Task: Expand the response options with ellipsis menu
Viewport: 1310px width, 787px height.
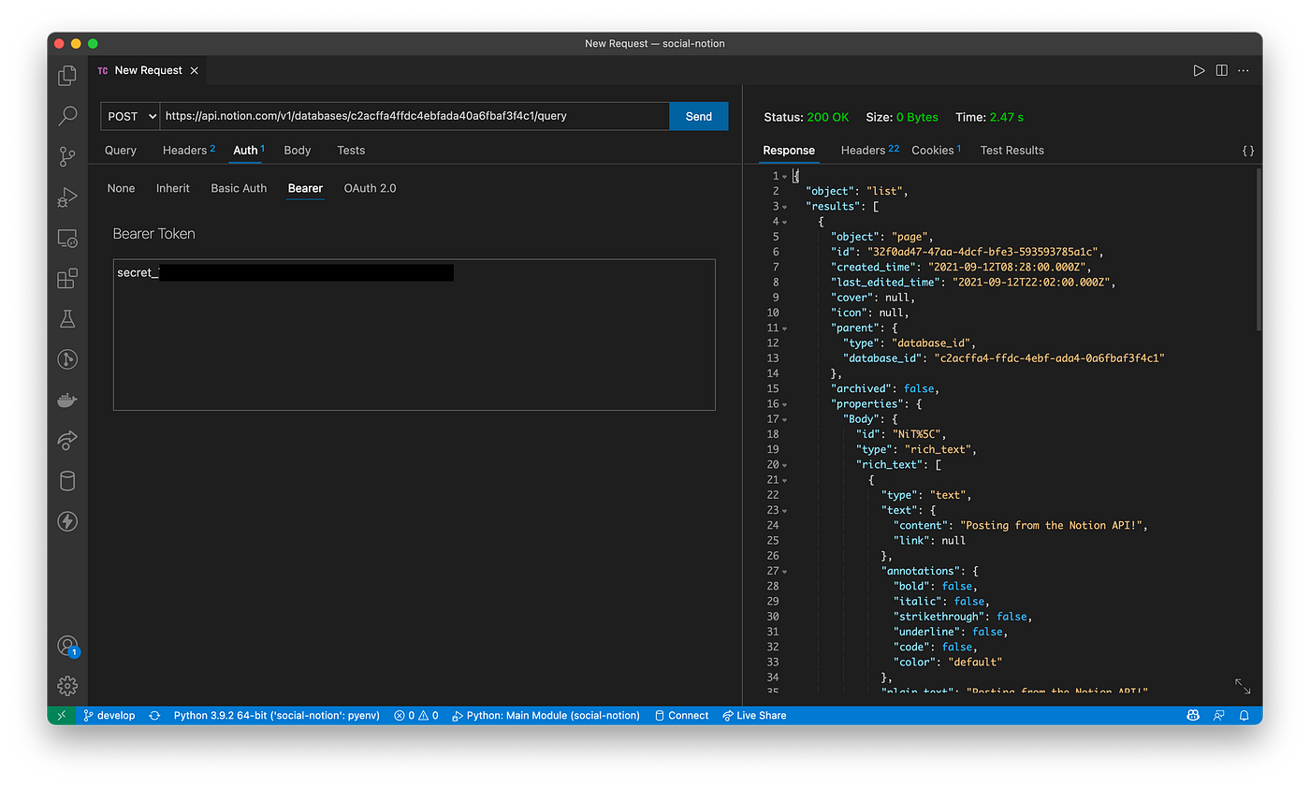Action: pos(1243,69)
